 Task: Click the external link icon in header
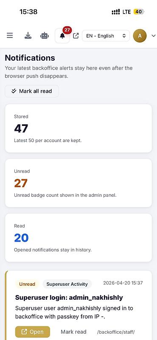(x=76, y=36)
